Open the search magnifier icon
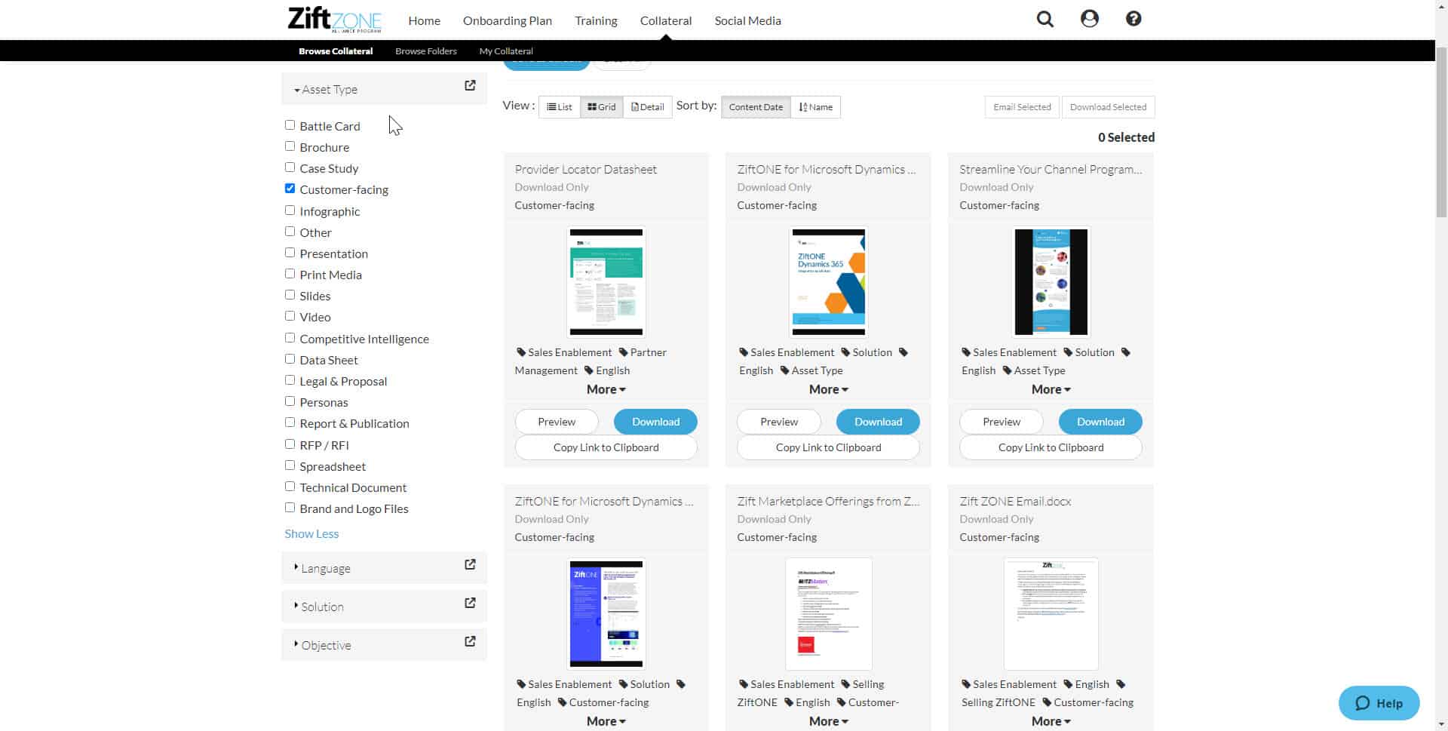The height and width of the screenshot is (731, 1448). coord(1045,20)
